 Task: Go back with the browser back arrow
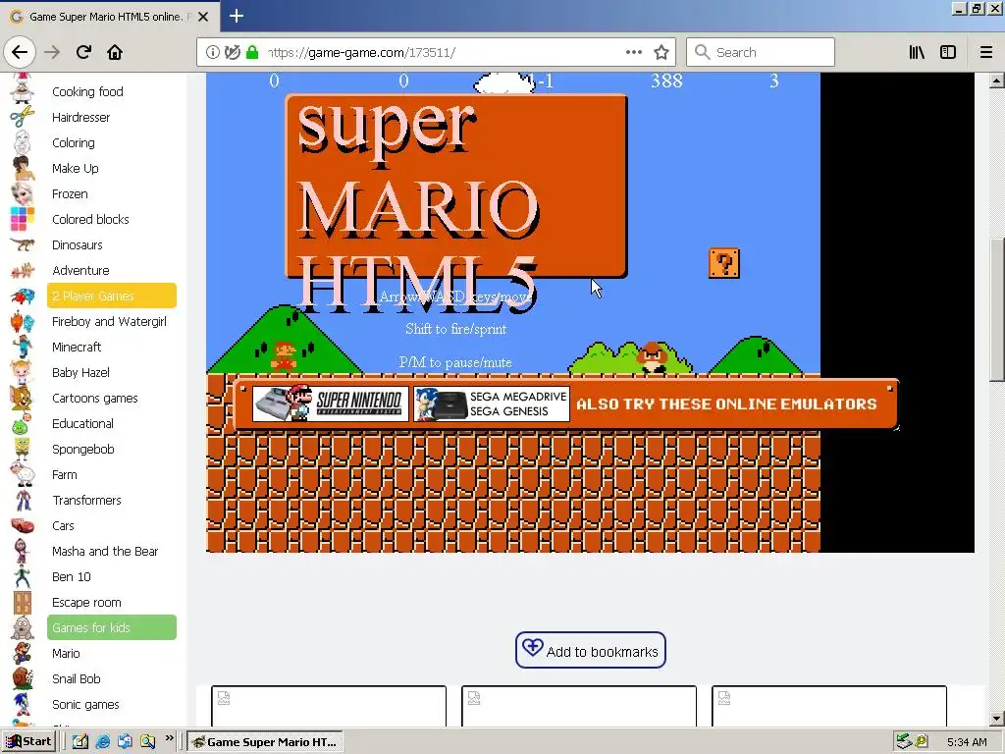20,52
